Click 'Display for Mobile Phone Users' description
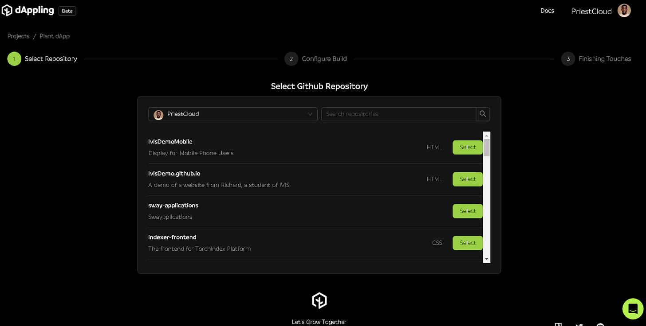 tap(191, 153)
